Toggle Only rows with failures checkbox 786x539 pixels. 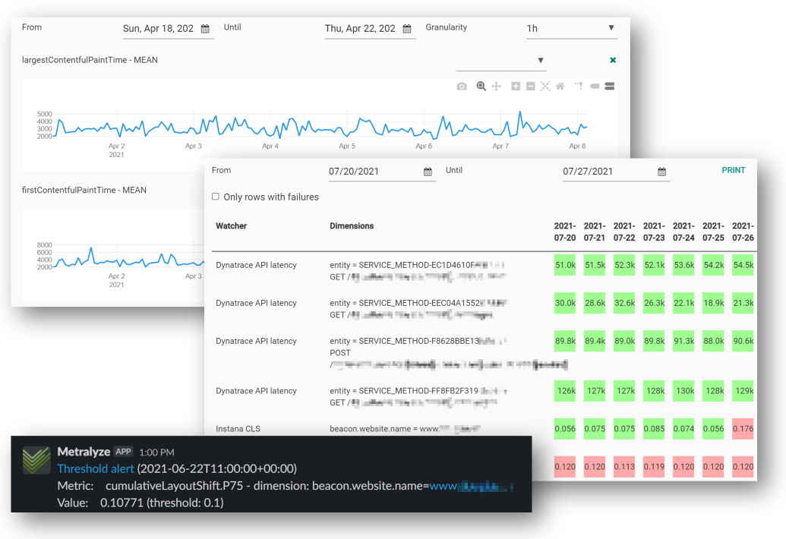(x=216, y=197)
